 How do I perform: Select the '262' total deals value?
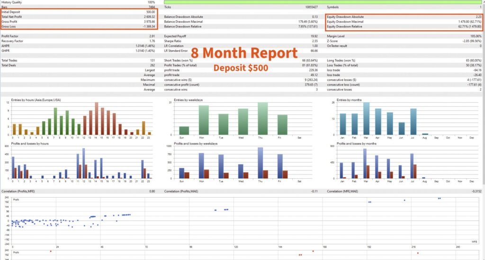pos(153,65)
